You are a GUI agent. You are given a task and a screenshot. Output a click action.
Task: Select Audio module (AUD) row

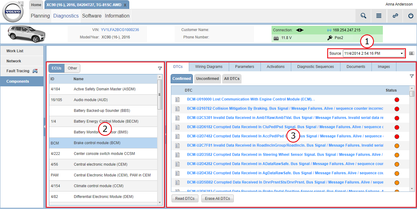[103, 100]
